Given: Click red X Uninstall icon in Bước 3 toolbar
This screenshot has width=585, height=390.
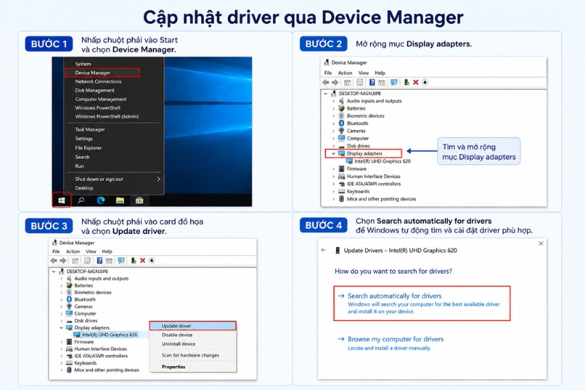Looking at the screenshot, I should [142, 261].
